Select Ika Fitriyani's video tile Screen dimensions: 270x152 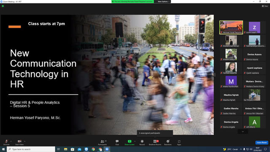254,95
